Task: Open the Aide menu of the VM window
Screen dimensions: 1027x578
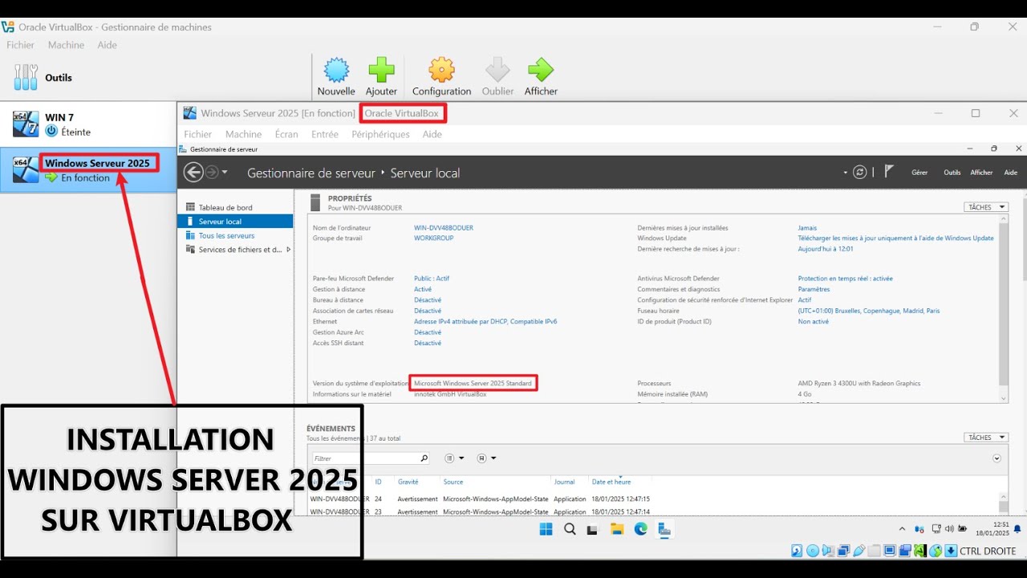Action: [432, 134]
